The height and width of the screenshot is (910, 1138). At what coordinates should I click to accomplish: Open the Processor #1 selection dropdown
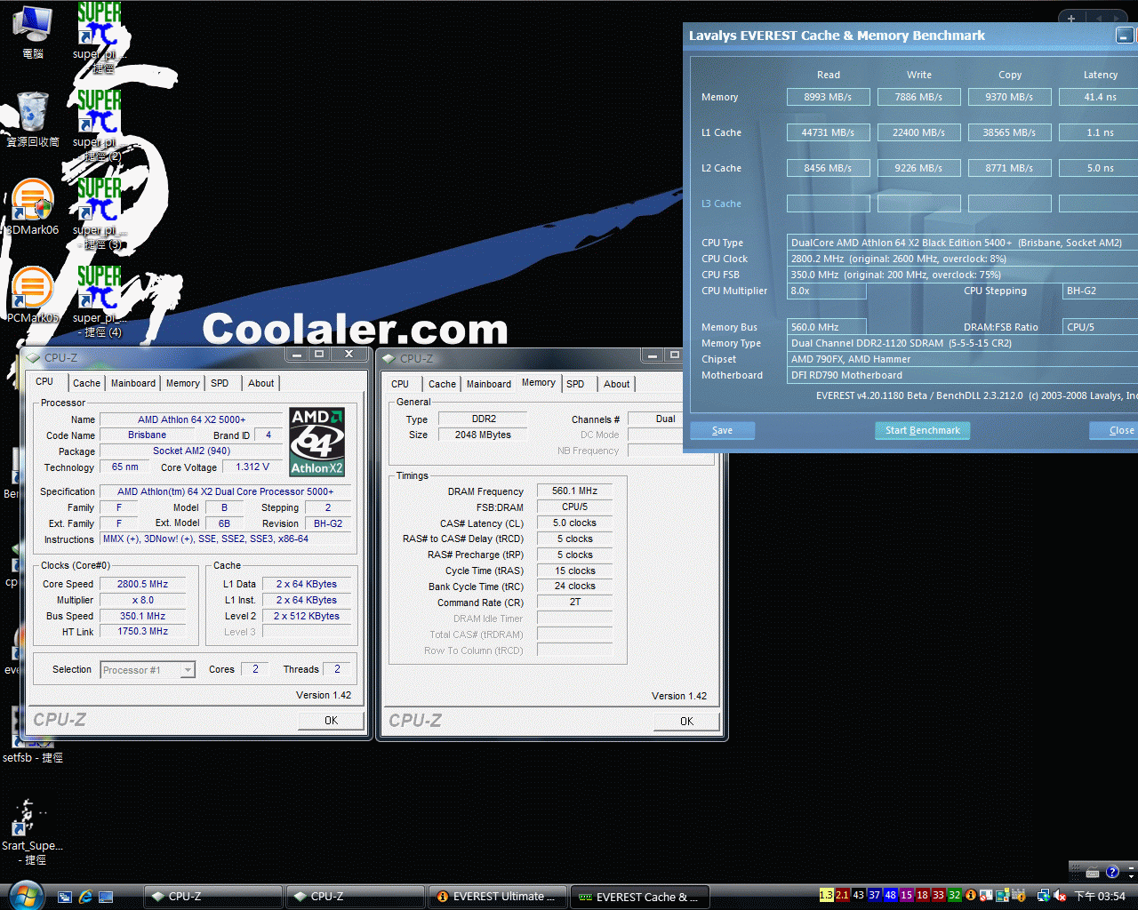pyautogui.click(x=148, y=670)
